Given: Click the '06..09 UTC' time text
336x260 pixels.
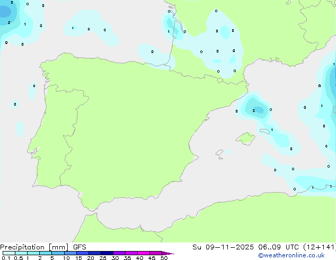Looking at the screenshot, I should [x=278, y=247].
